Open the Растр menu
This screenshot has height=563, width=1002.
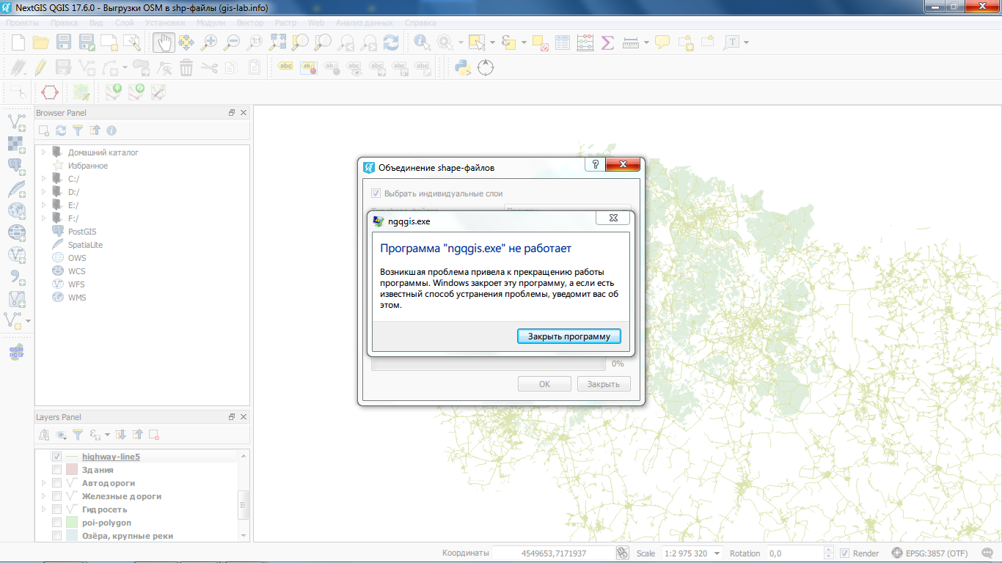click(x=285, y=23)
